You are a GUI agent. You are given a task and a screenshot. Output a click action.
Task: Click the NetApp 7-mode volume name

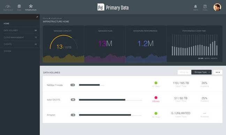[55, 85]
